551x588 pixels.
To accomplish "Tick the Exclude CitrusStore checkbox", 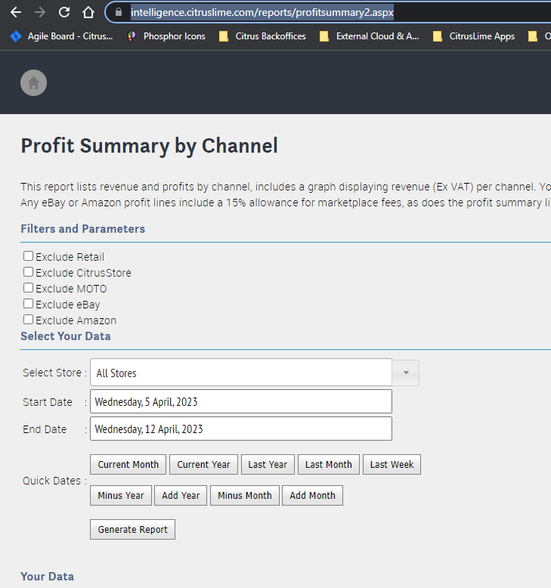I will point(29,272).
